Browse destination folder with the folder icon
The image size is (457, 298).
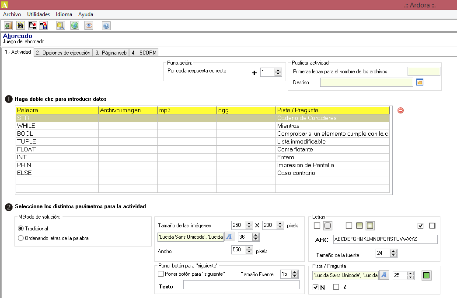420,82
